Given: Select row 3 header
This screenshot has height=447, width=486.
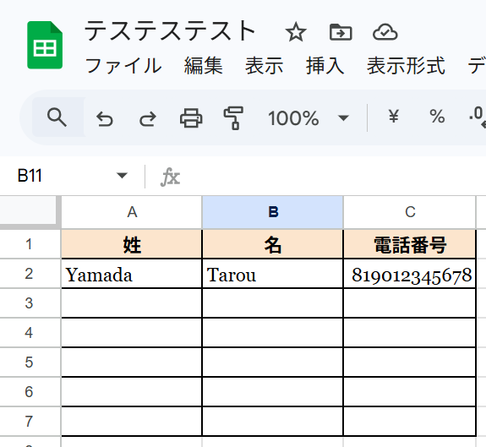Looking at the screenshot, I should click(x=30, y=303).
